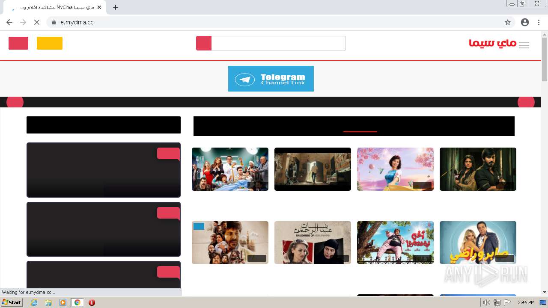Click the page vertical scrollbar thumb

[x=545, y=59]
